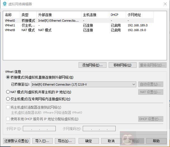
Task: Click the 子网 IP input field
Action: pos(39,128)
